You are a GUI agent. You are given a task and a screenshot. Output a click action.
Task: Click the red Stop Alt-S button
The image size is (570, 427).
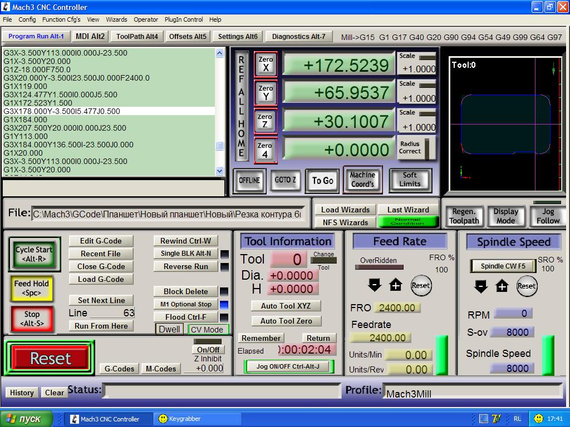click(32, 319)
